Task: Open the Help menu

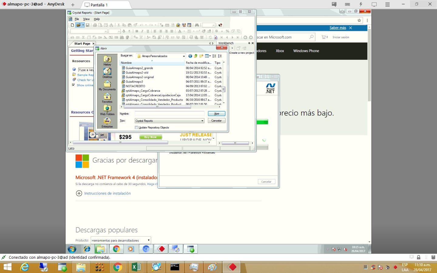Action: 97,19
